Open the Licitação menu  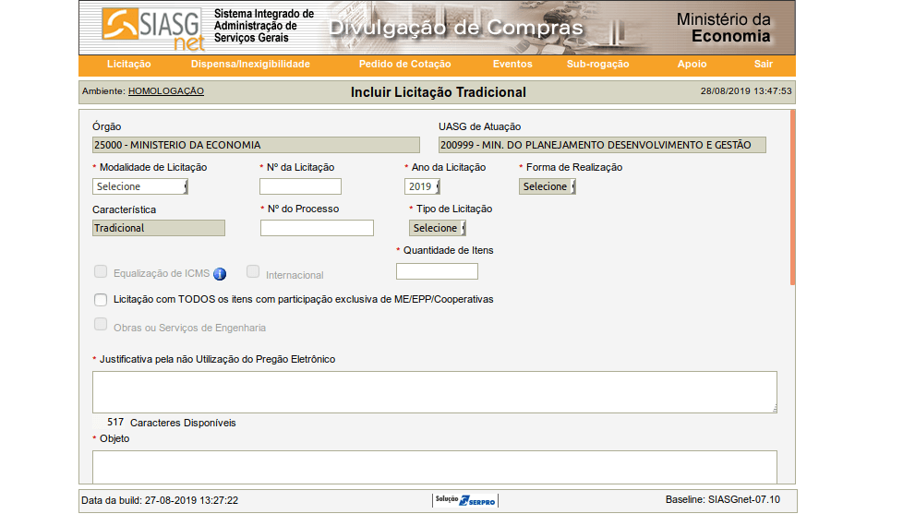[x=129, y=64]
